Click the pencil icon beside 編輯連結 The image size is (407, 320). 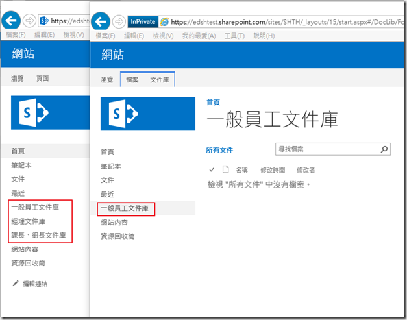pos(15,284)
